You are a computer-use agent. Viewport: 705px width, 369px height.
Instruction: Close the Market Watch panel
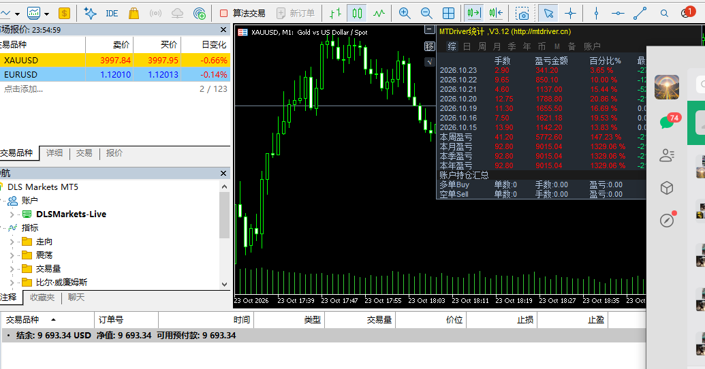tap(223, 30)
